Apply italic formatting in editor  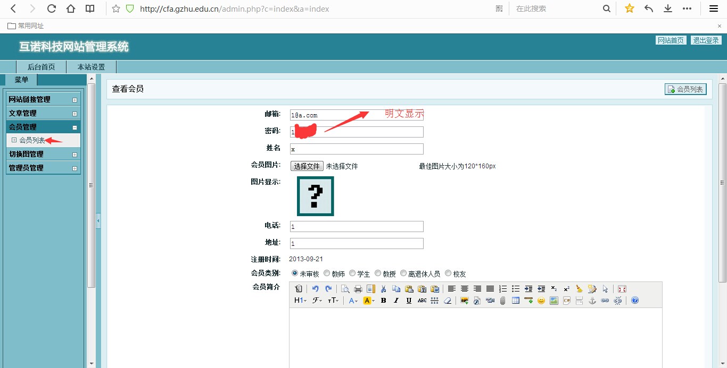pyautogui.click(x=396, y=301)
